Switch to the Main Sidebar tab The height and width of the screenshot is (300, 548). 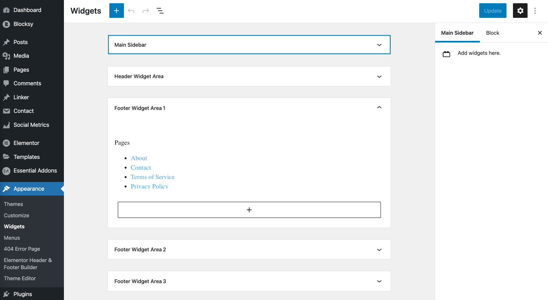click(457, 33)
